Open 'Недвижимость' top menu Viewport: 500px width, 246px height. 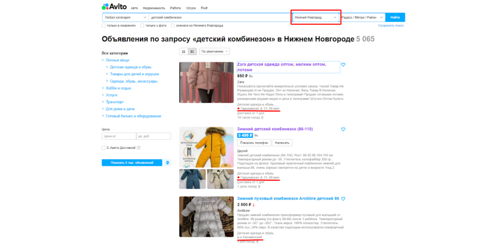(x=154, y=8)
